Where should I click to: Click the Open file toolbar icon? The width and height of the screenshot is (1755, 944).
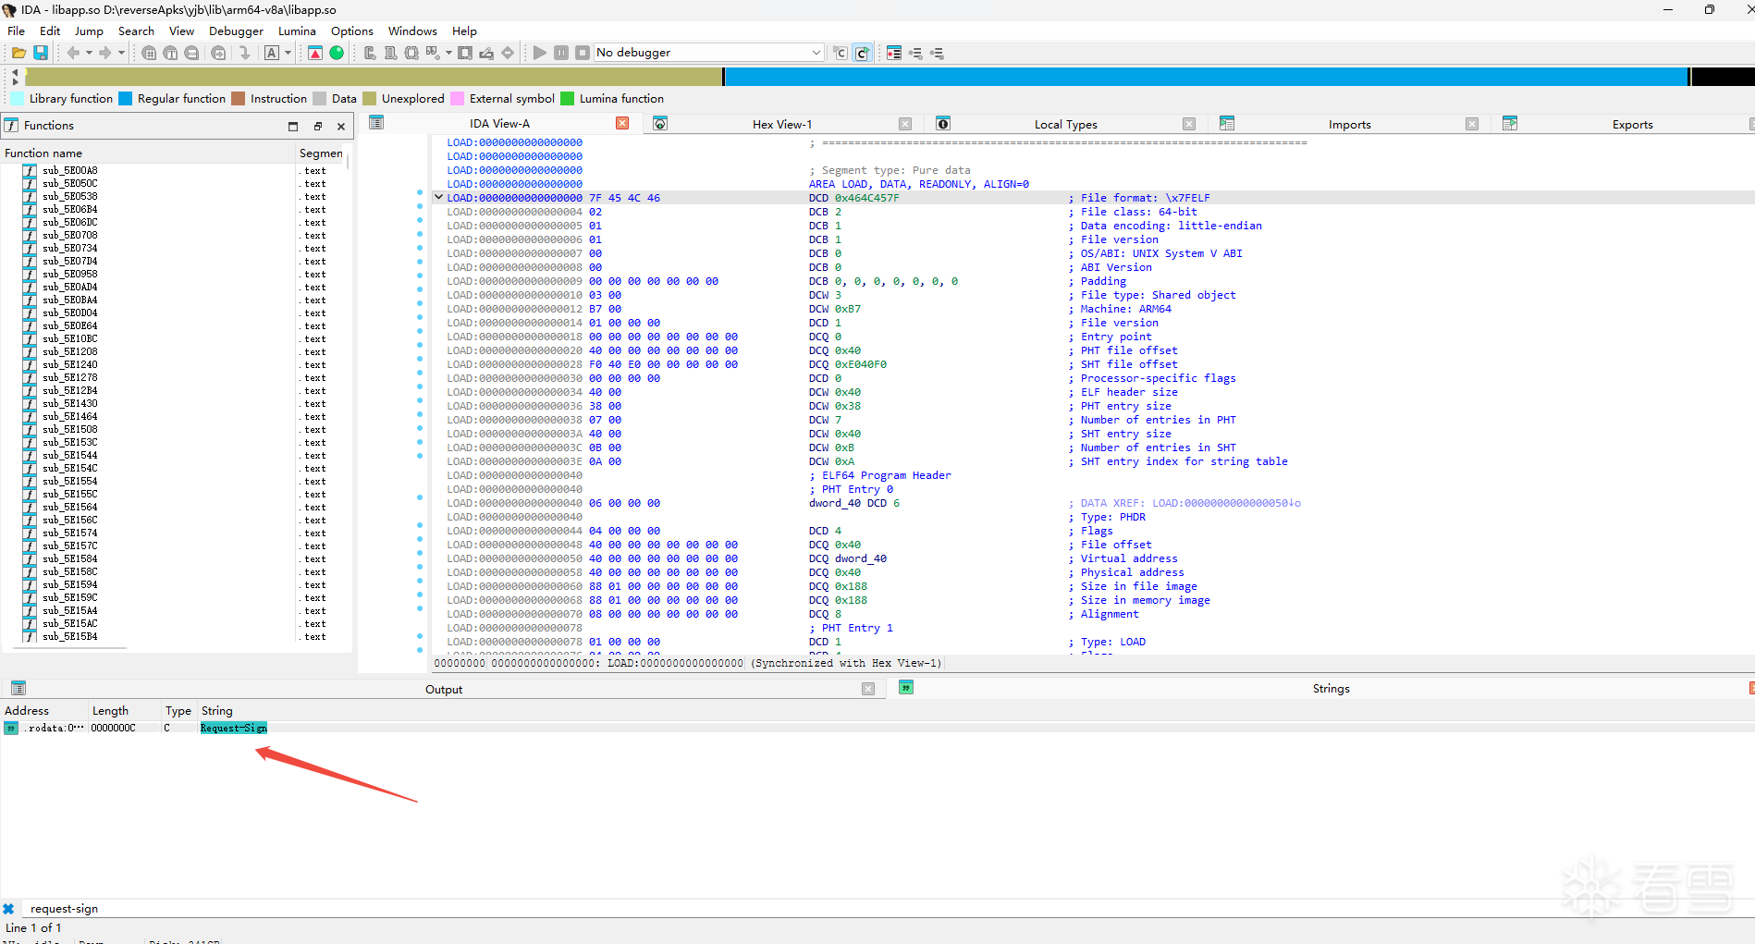[18, 53]
